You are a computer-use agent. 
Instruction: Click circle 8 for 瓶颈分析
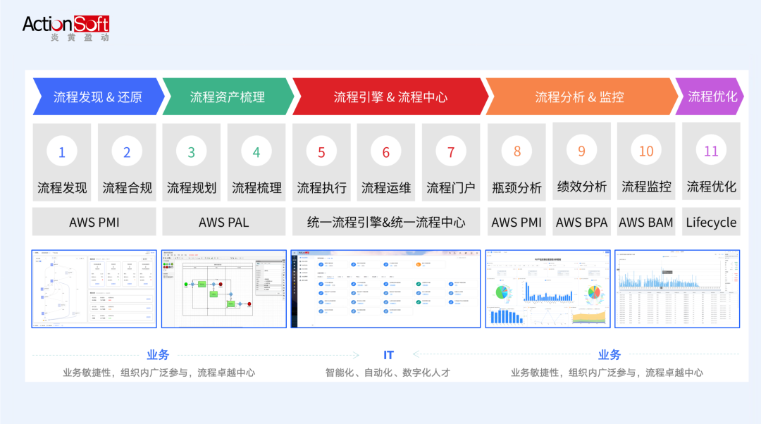516,151
